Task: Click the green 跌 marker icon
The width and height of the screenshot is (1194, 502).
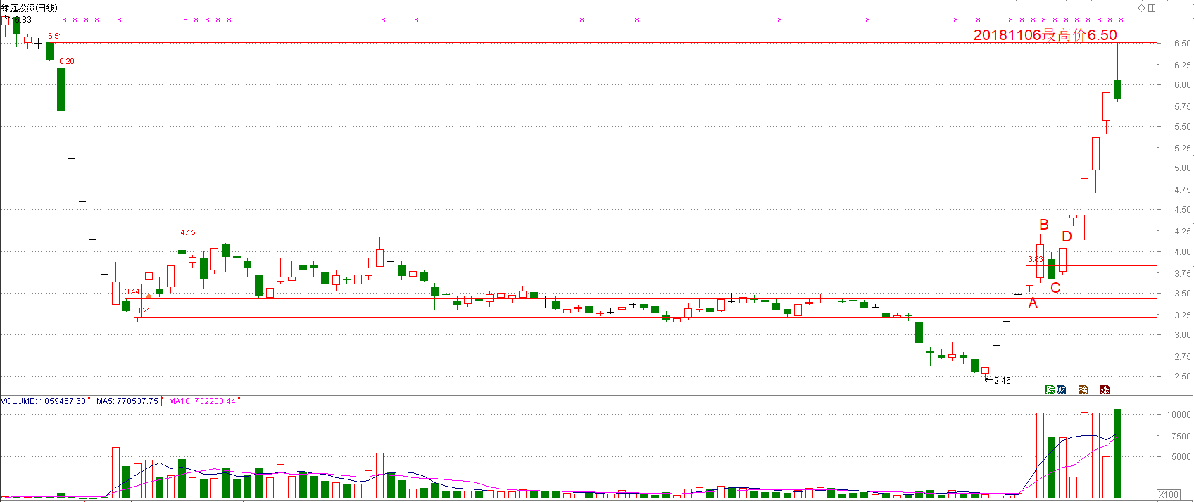Action: 1050,389
